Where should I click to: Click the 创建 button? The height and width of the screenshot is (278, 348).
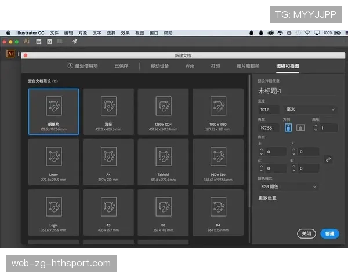pyautogui.click(x=329, y=233)
